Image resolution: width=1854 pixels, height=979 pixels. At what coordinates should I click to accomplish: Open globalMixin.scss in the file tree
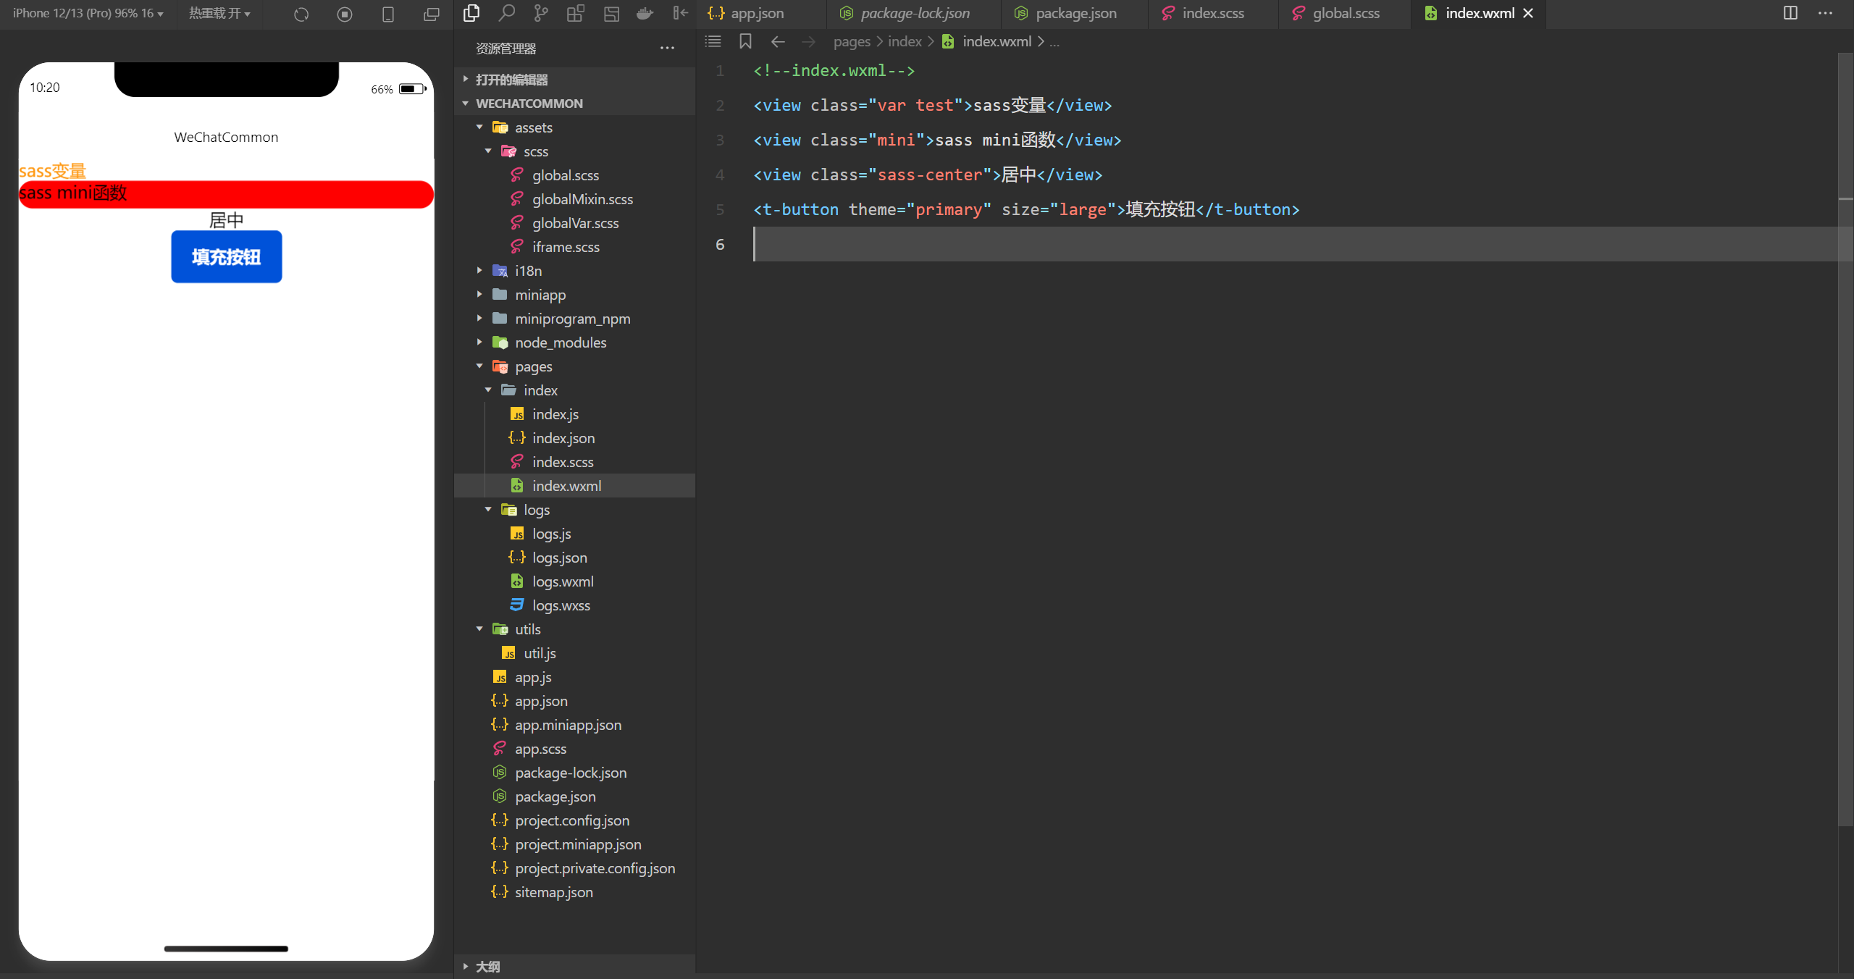(582, 199)
